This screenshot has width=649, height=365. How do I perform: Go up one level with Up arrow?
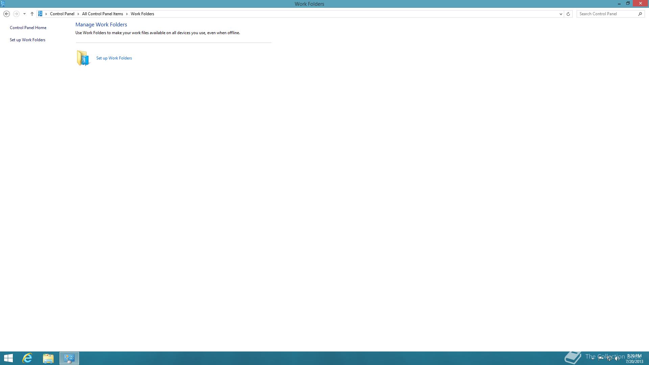pos(32,14)
